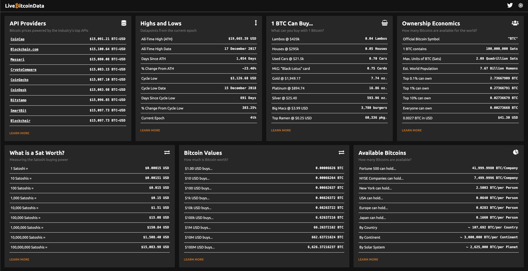Viewport: 528px width, 271px height.
Task: Click the '$41.30 USD' value
Action: pyautogui.click(x=508, y=118)
